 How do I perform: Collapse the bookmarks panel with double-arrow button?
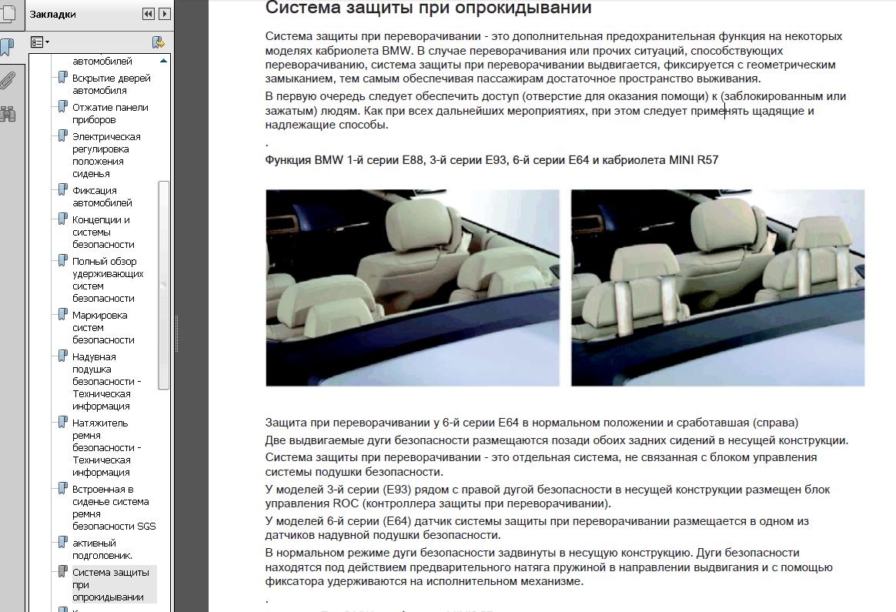[149, 14]
